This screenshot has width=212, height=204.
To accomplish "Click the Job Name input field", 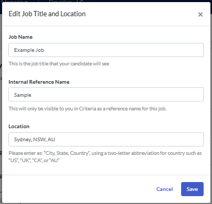I will pos(106,50).
